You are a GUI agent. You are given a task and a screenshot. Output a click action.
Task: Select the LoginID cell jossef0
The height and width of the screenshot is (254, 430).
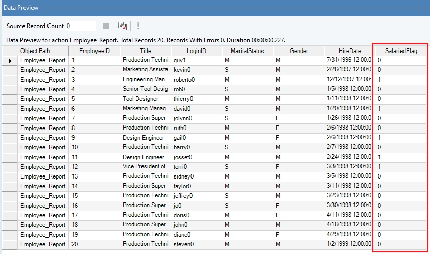[x=196, y=157]
